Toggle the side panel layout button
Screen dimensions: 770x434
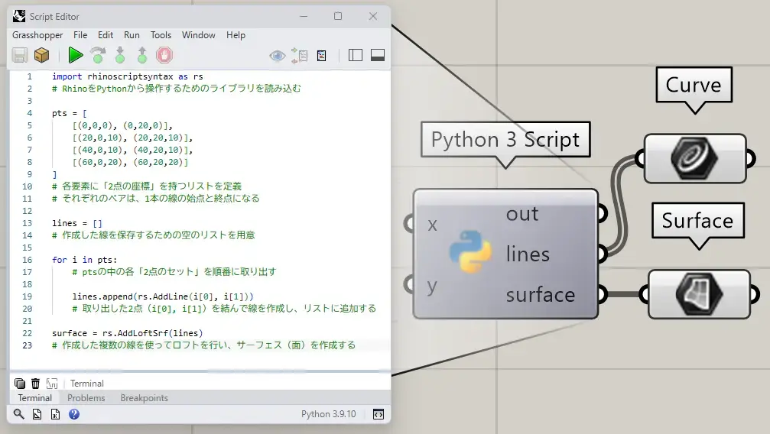pos(355,55)
